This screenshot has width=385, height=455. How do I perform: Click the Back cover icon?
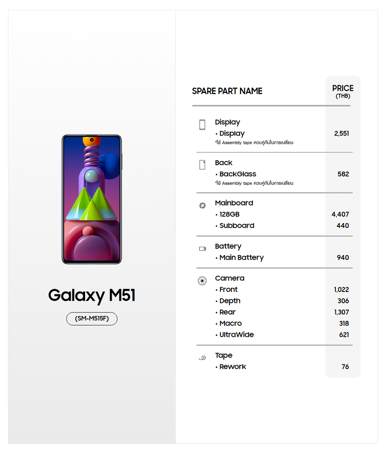pos(202,165)
